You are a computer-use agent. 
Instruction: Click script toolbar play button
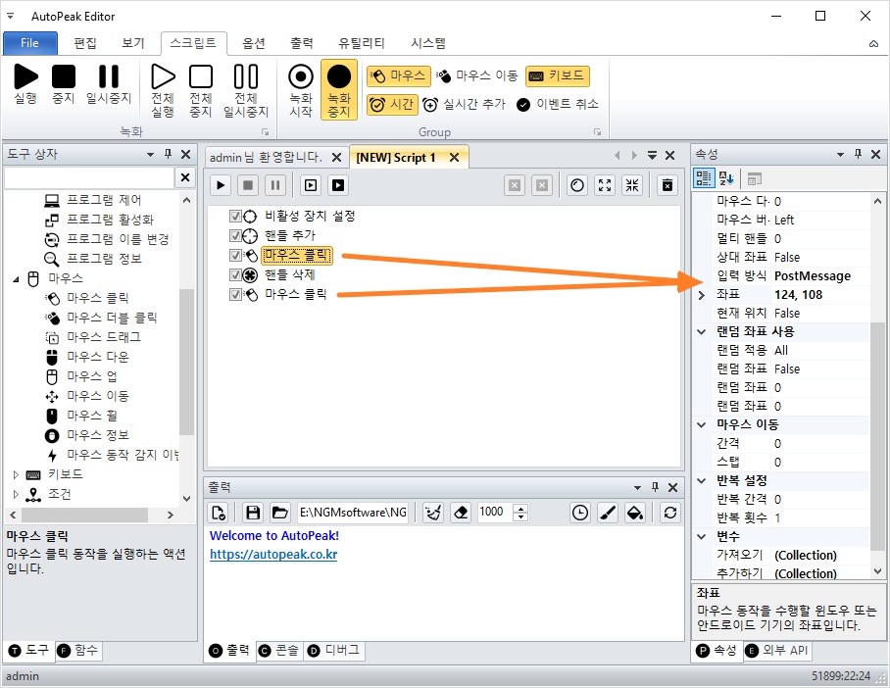(x=221, y=185)
